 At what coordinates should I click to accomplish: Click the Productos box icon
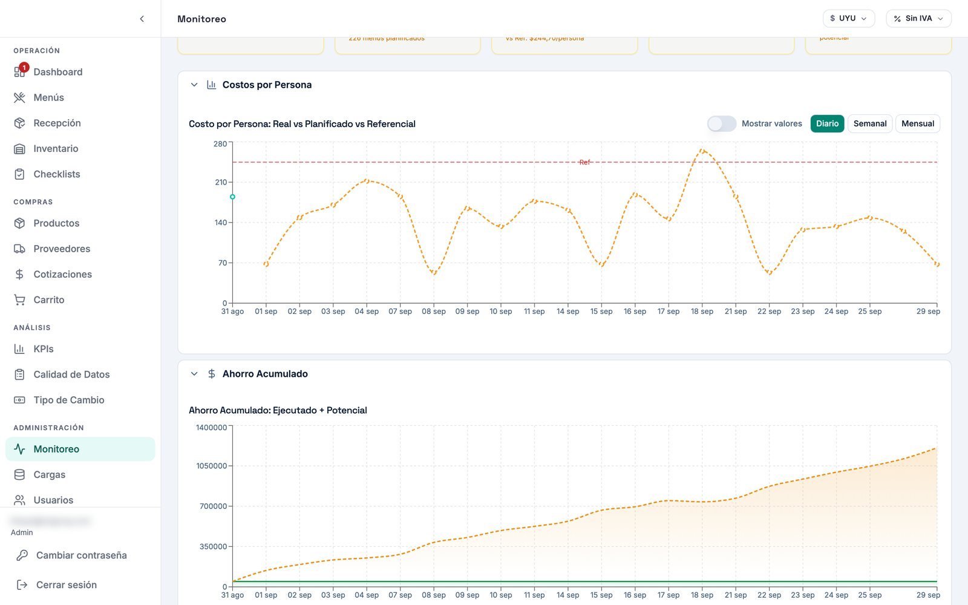(19, 223)
